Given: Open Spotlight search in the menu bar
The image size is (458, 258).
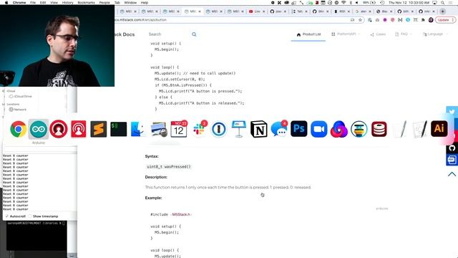Looking at the screenshot, I should (x=443, y=3).
